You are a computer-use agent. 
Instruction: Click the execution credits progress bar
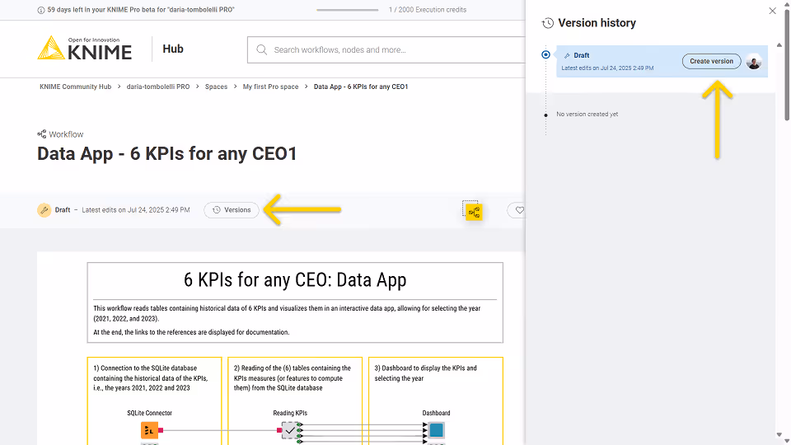tap(347, 10)
